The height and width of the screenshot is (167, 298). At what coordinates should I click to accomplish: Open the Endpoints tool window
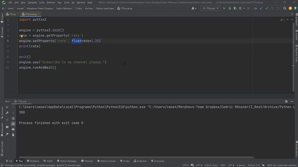tap(140, 161)
